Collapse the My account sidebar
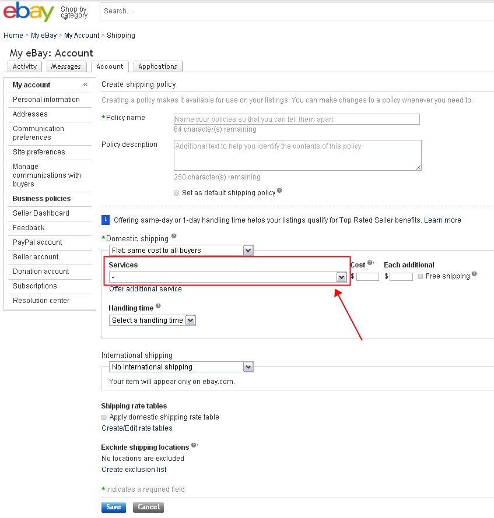The height and width of the screenshot is (518, 494). click(x=86, y=84)
